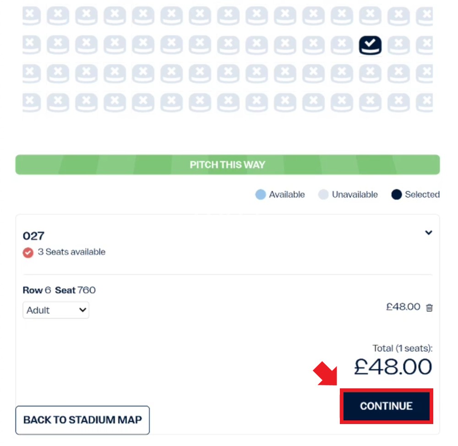458x446 pixels.
Task: Click the PITCH THIS WAY green bar
Action: click(x=228, y=165)
